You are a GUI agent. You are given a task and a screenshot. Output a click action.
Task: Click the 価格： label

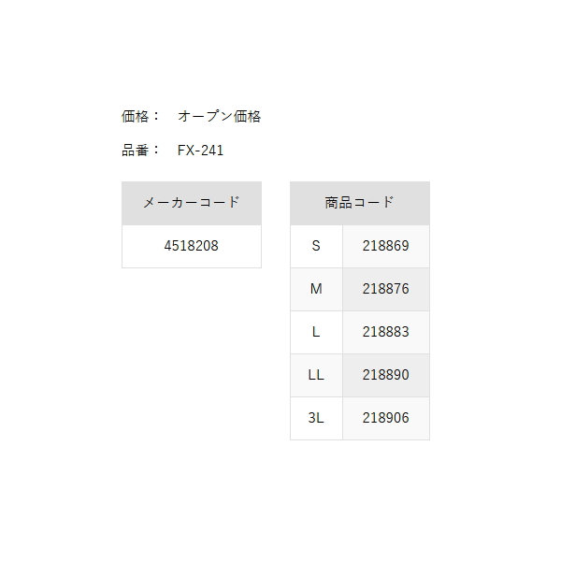[x=140, y=116]
